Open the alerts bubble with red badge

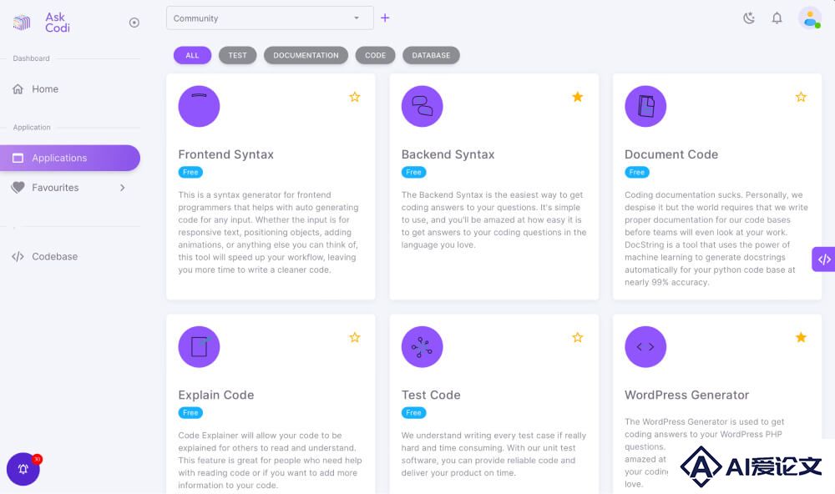coord(23,469)
